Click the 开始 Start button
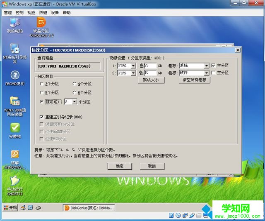Viewport: 265px width, 221px height. tap(10, 208)
